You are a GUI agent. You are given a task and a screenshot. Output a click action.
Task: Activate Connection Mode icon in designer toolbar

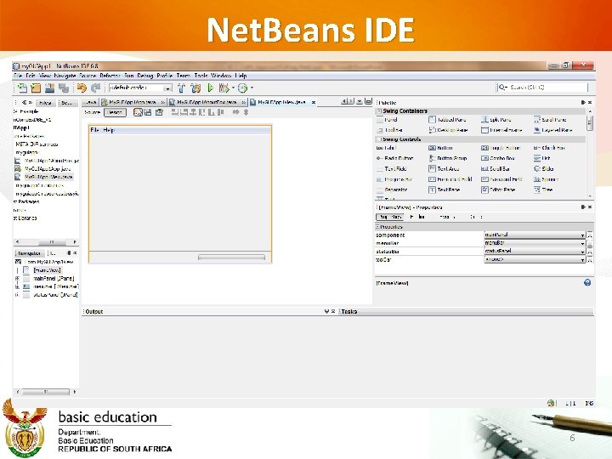(148, 112)
